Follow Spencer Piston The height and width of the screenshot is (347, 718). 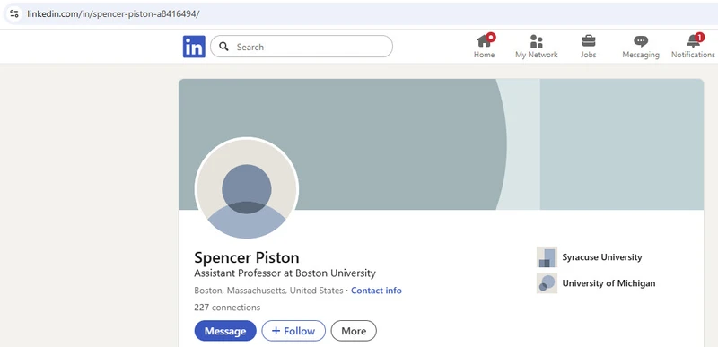click(293, 331)
